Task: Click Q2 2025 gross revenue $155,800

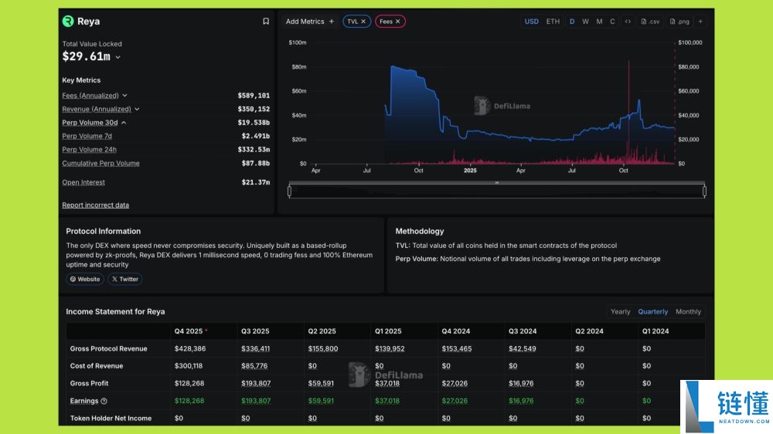Action: click(323, 348)
